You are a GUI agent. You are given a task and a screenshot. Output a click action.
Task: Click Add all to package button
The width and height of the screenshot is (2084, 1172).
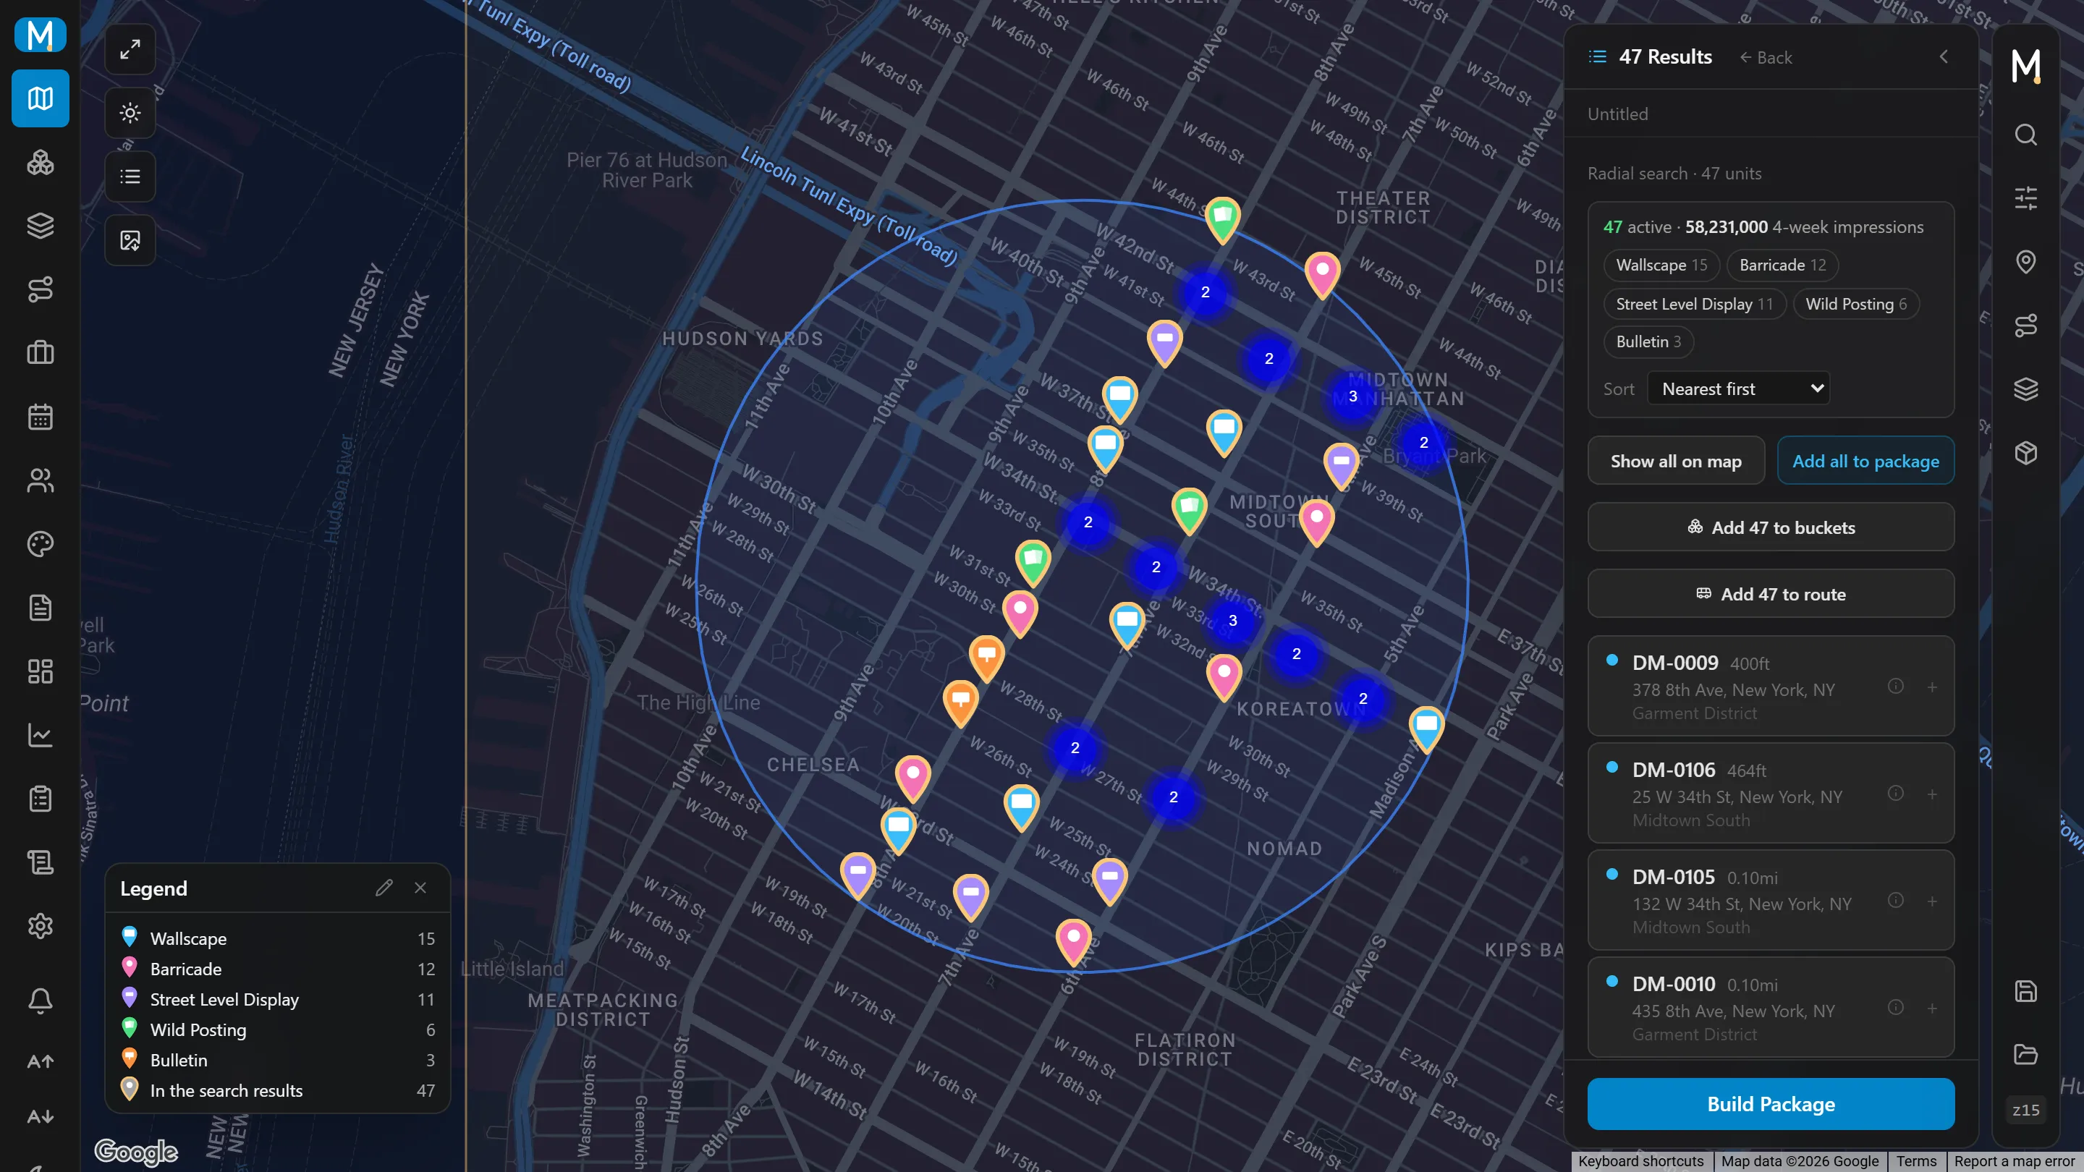(1865, 461)
